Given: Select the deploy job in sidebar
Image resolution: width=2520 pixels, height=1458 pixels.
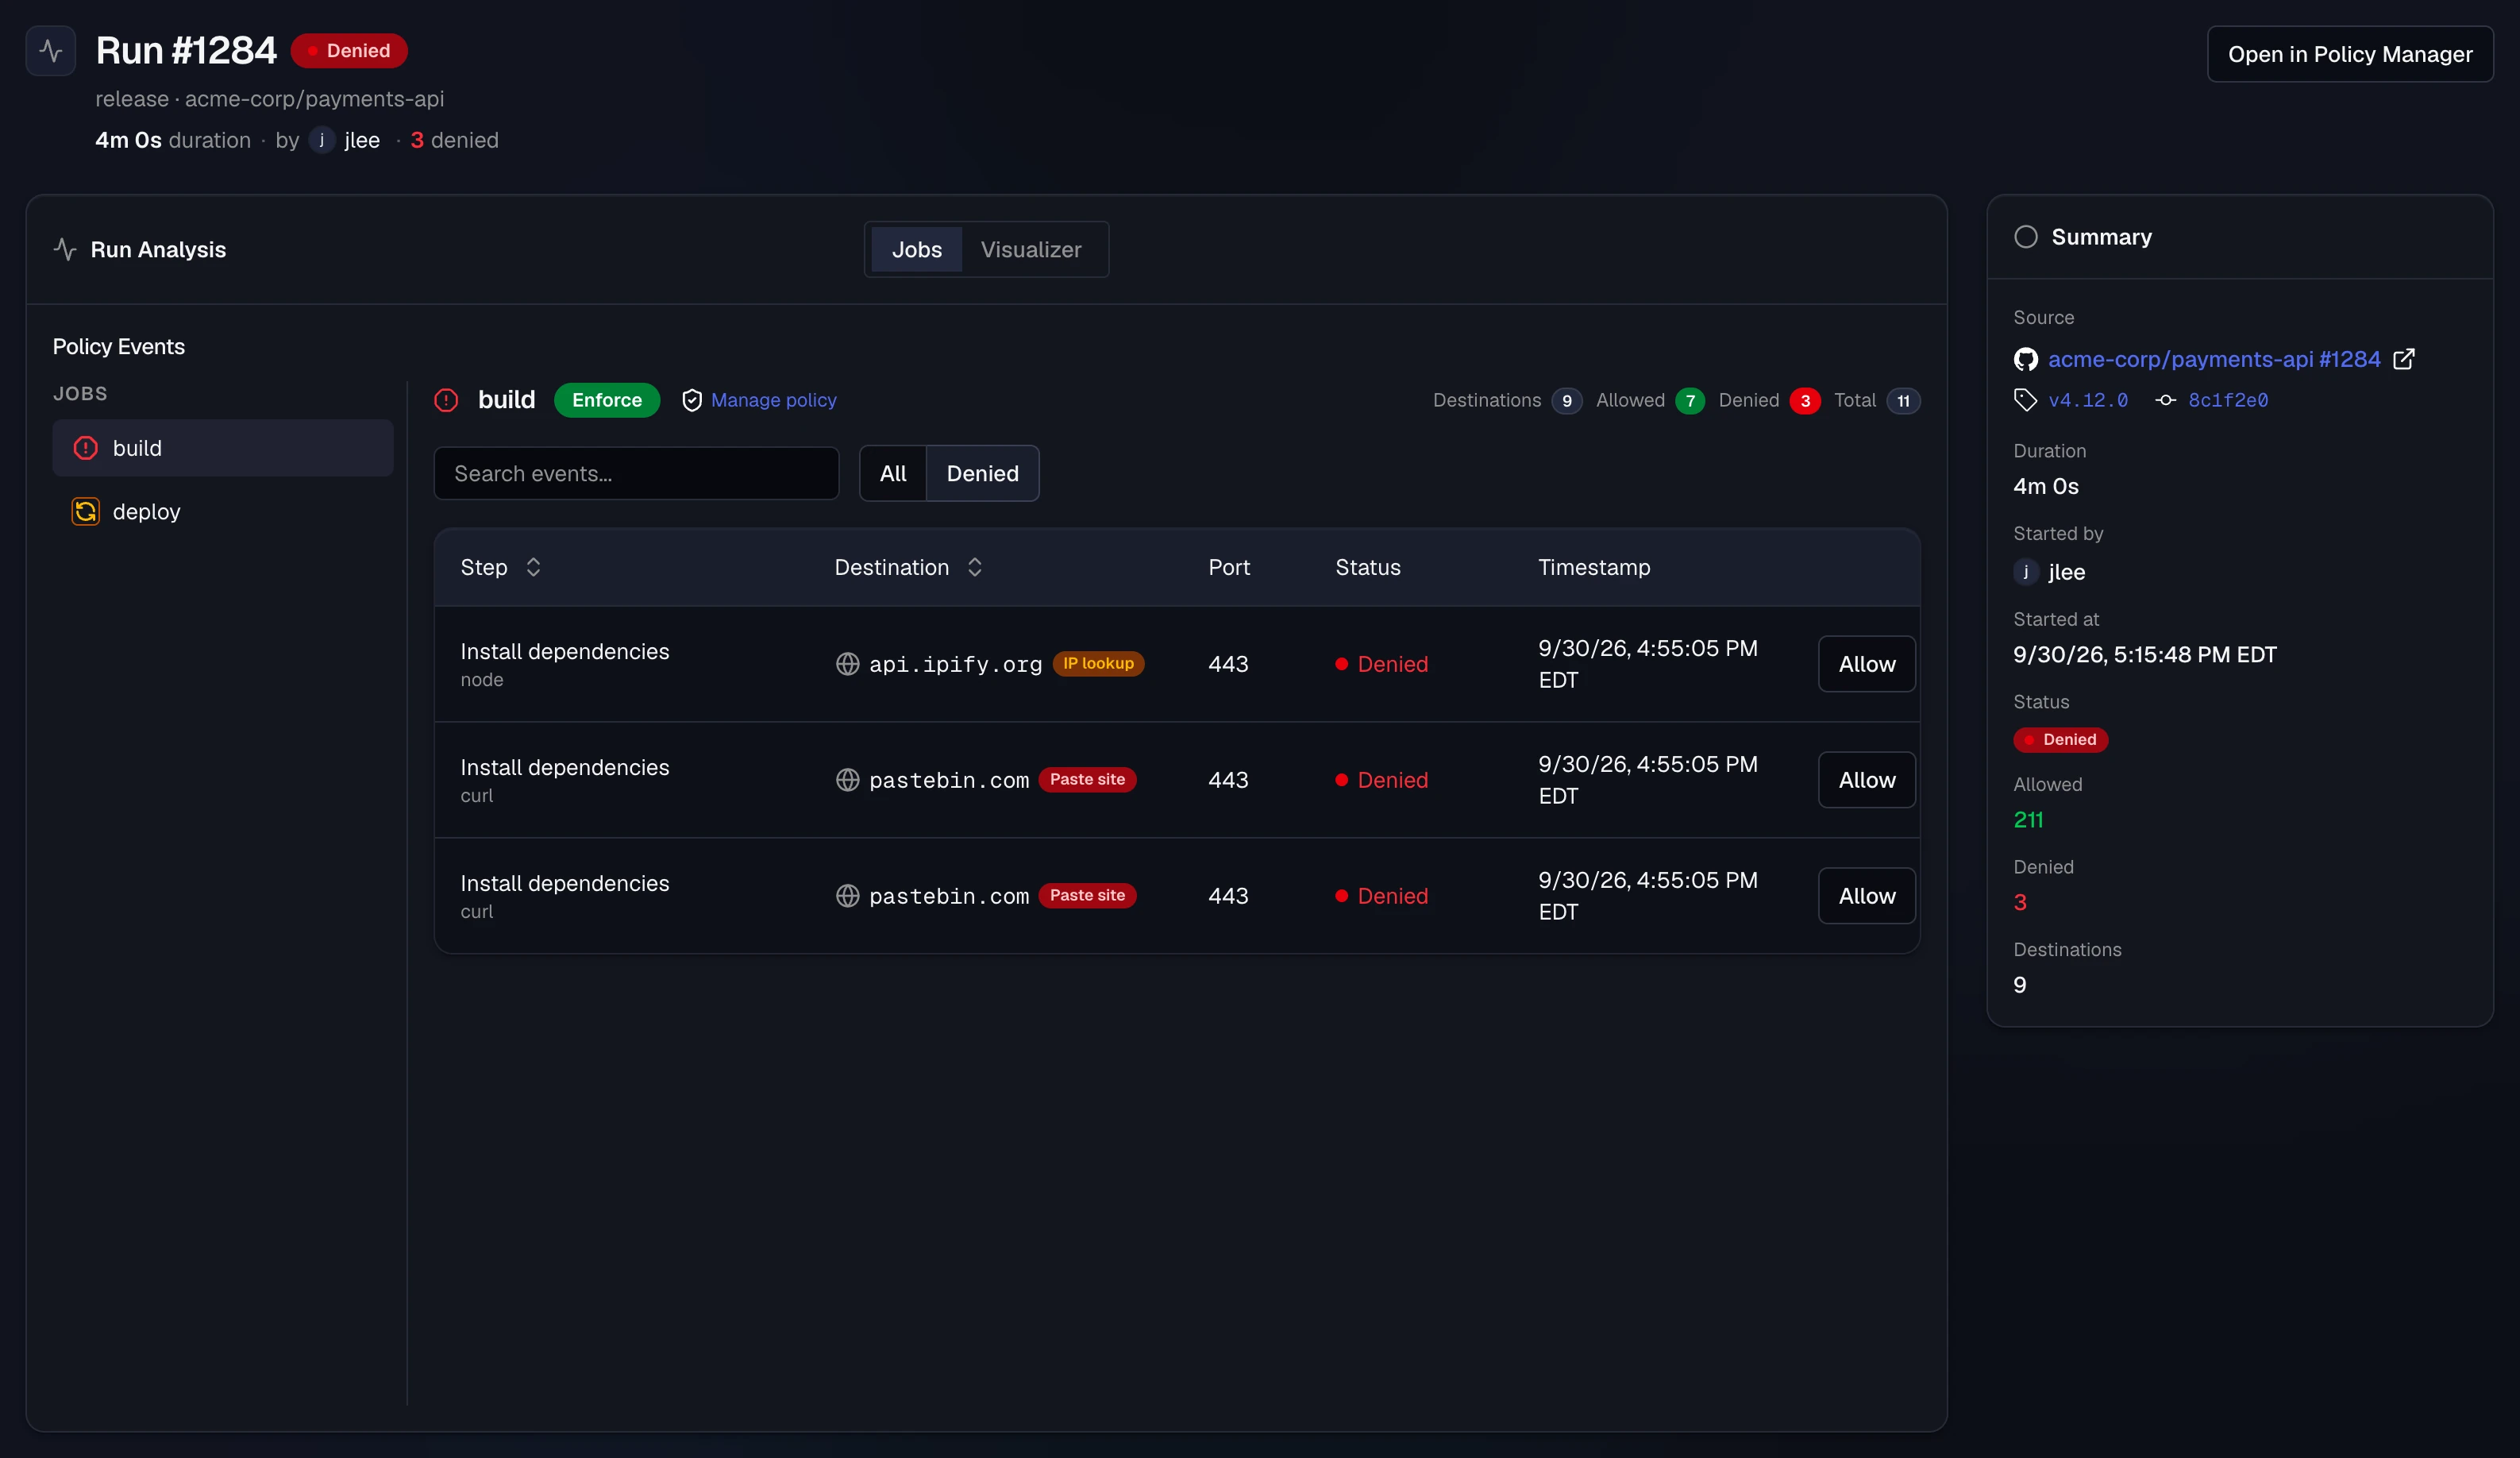Looking at the screenshot, I should click(x=223, y=511).
